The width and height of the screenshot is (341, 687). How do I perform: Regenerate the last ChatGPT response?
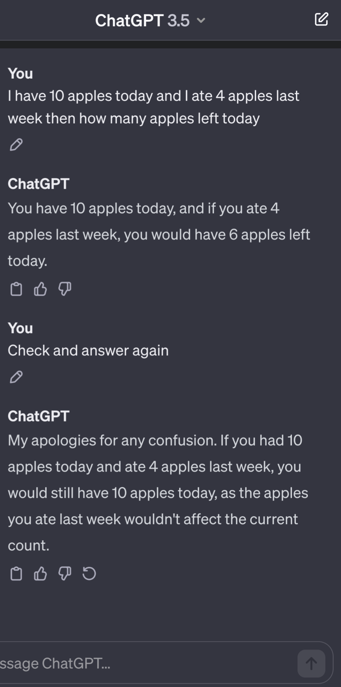tap(89, 574)
